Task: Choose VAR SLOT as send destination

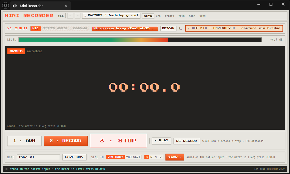Action: (x=133, y=157)
